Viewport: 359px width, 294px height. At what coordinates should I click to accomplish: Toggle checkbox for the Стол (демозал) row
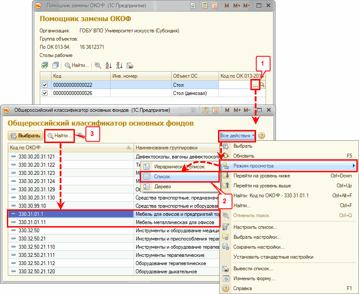click(45, 93)
